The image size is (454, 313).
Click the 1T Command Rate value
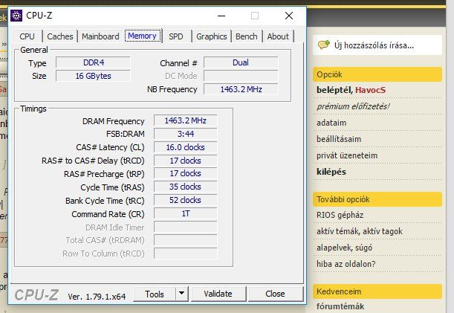[x=185, y=213]
